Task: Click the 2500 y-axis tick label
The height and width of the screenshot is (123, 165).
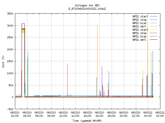Action: 10,37
